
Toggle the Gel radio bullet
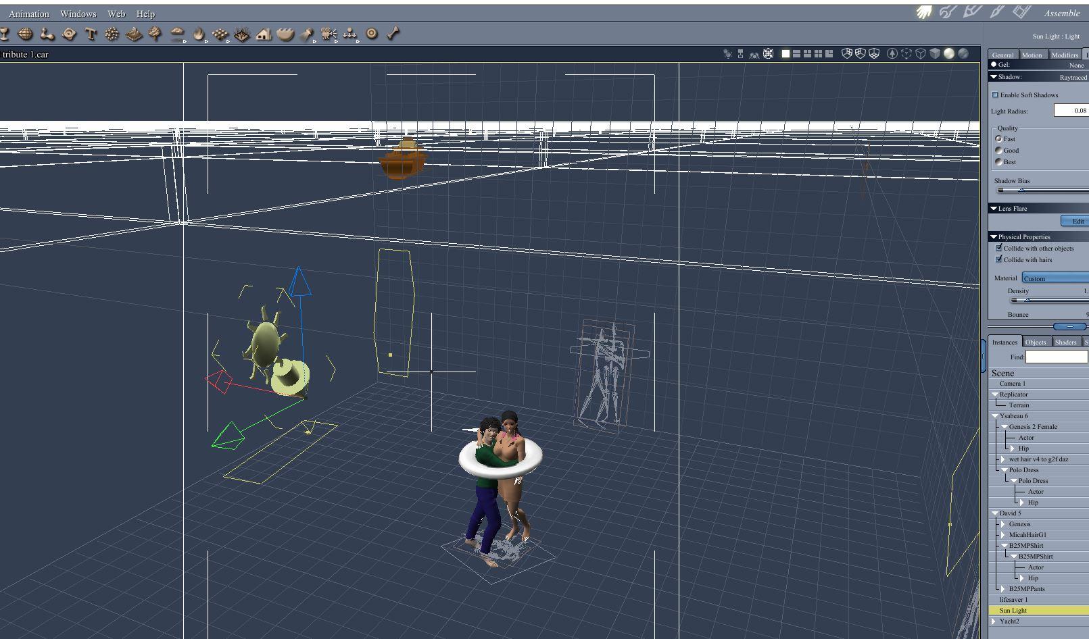coord(994,65)
